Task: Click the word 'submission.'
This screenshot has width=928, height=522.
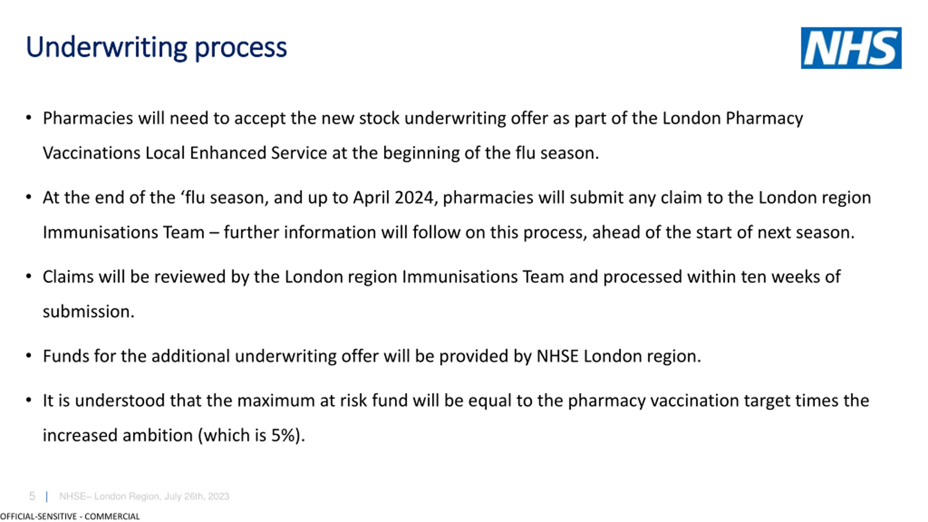Action: (x=88, y=312)
